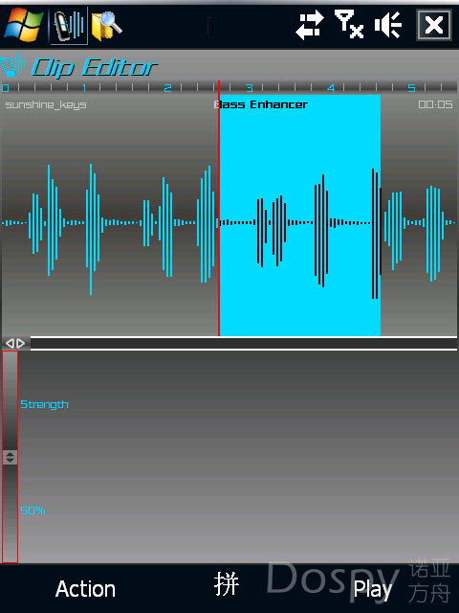
Task: Adjust the Strength slider handle
Action: click(x=10, y=457)
